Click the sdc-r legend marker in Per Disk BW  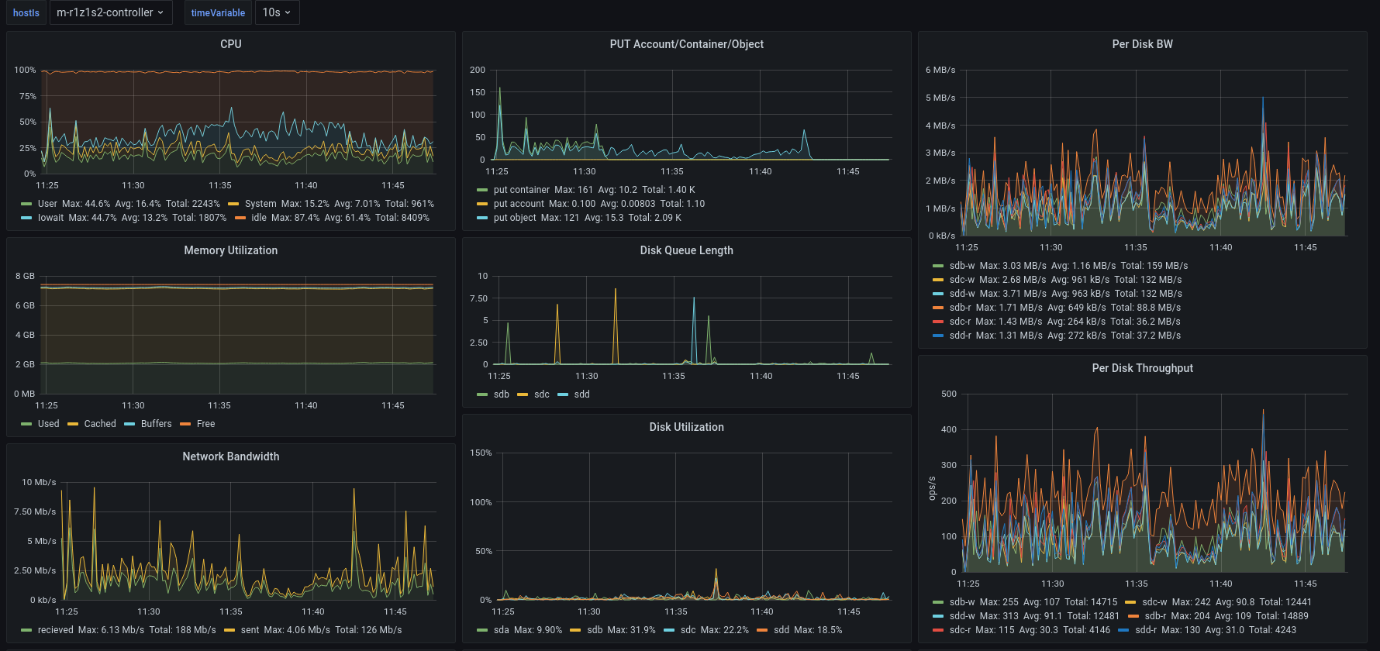[938, 322]
